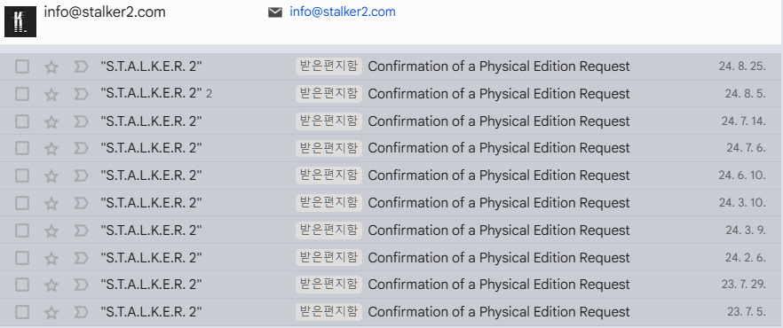Open the Confirmation email dated 24. 2. 6.
783x328 pixels.
click(391, 258)
